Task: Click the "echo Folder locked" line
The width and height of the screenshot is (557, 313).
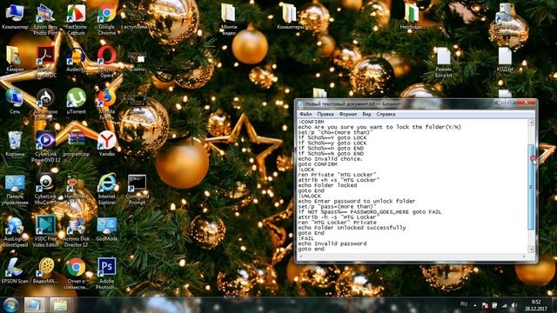Action: point(327,185)
